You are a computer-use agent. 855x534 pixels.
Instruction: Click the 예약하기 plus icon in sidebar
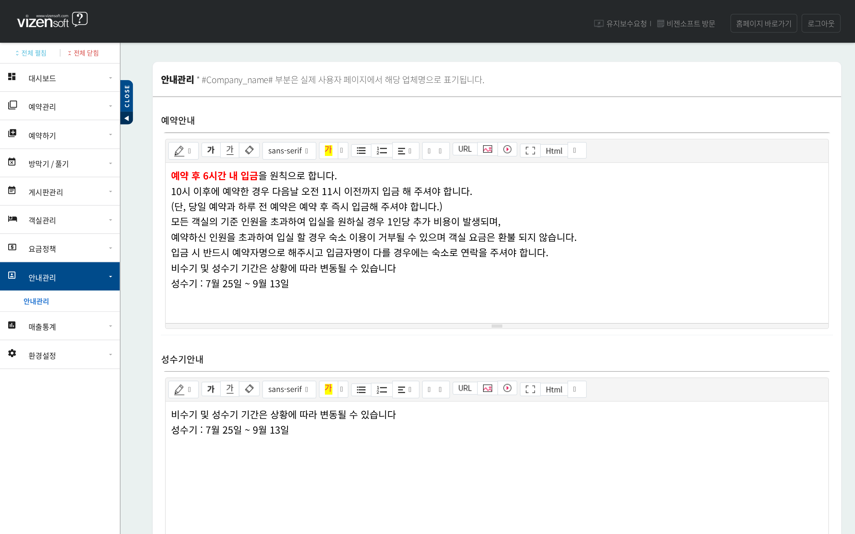[12, 133]
